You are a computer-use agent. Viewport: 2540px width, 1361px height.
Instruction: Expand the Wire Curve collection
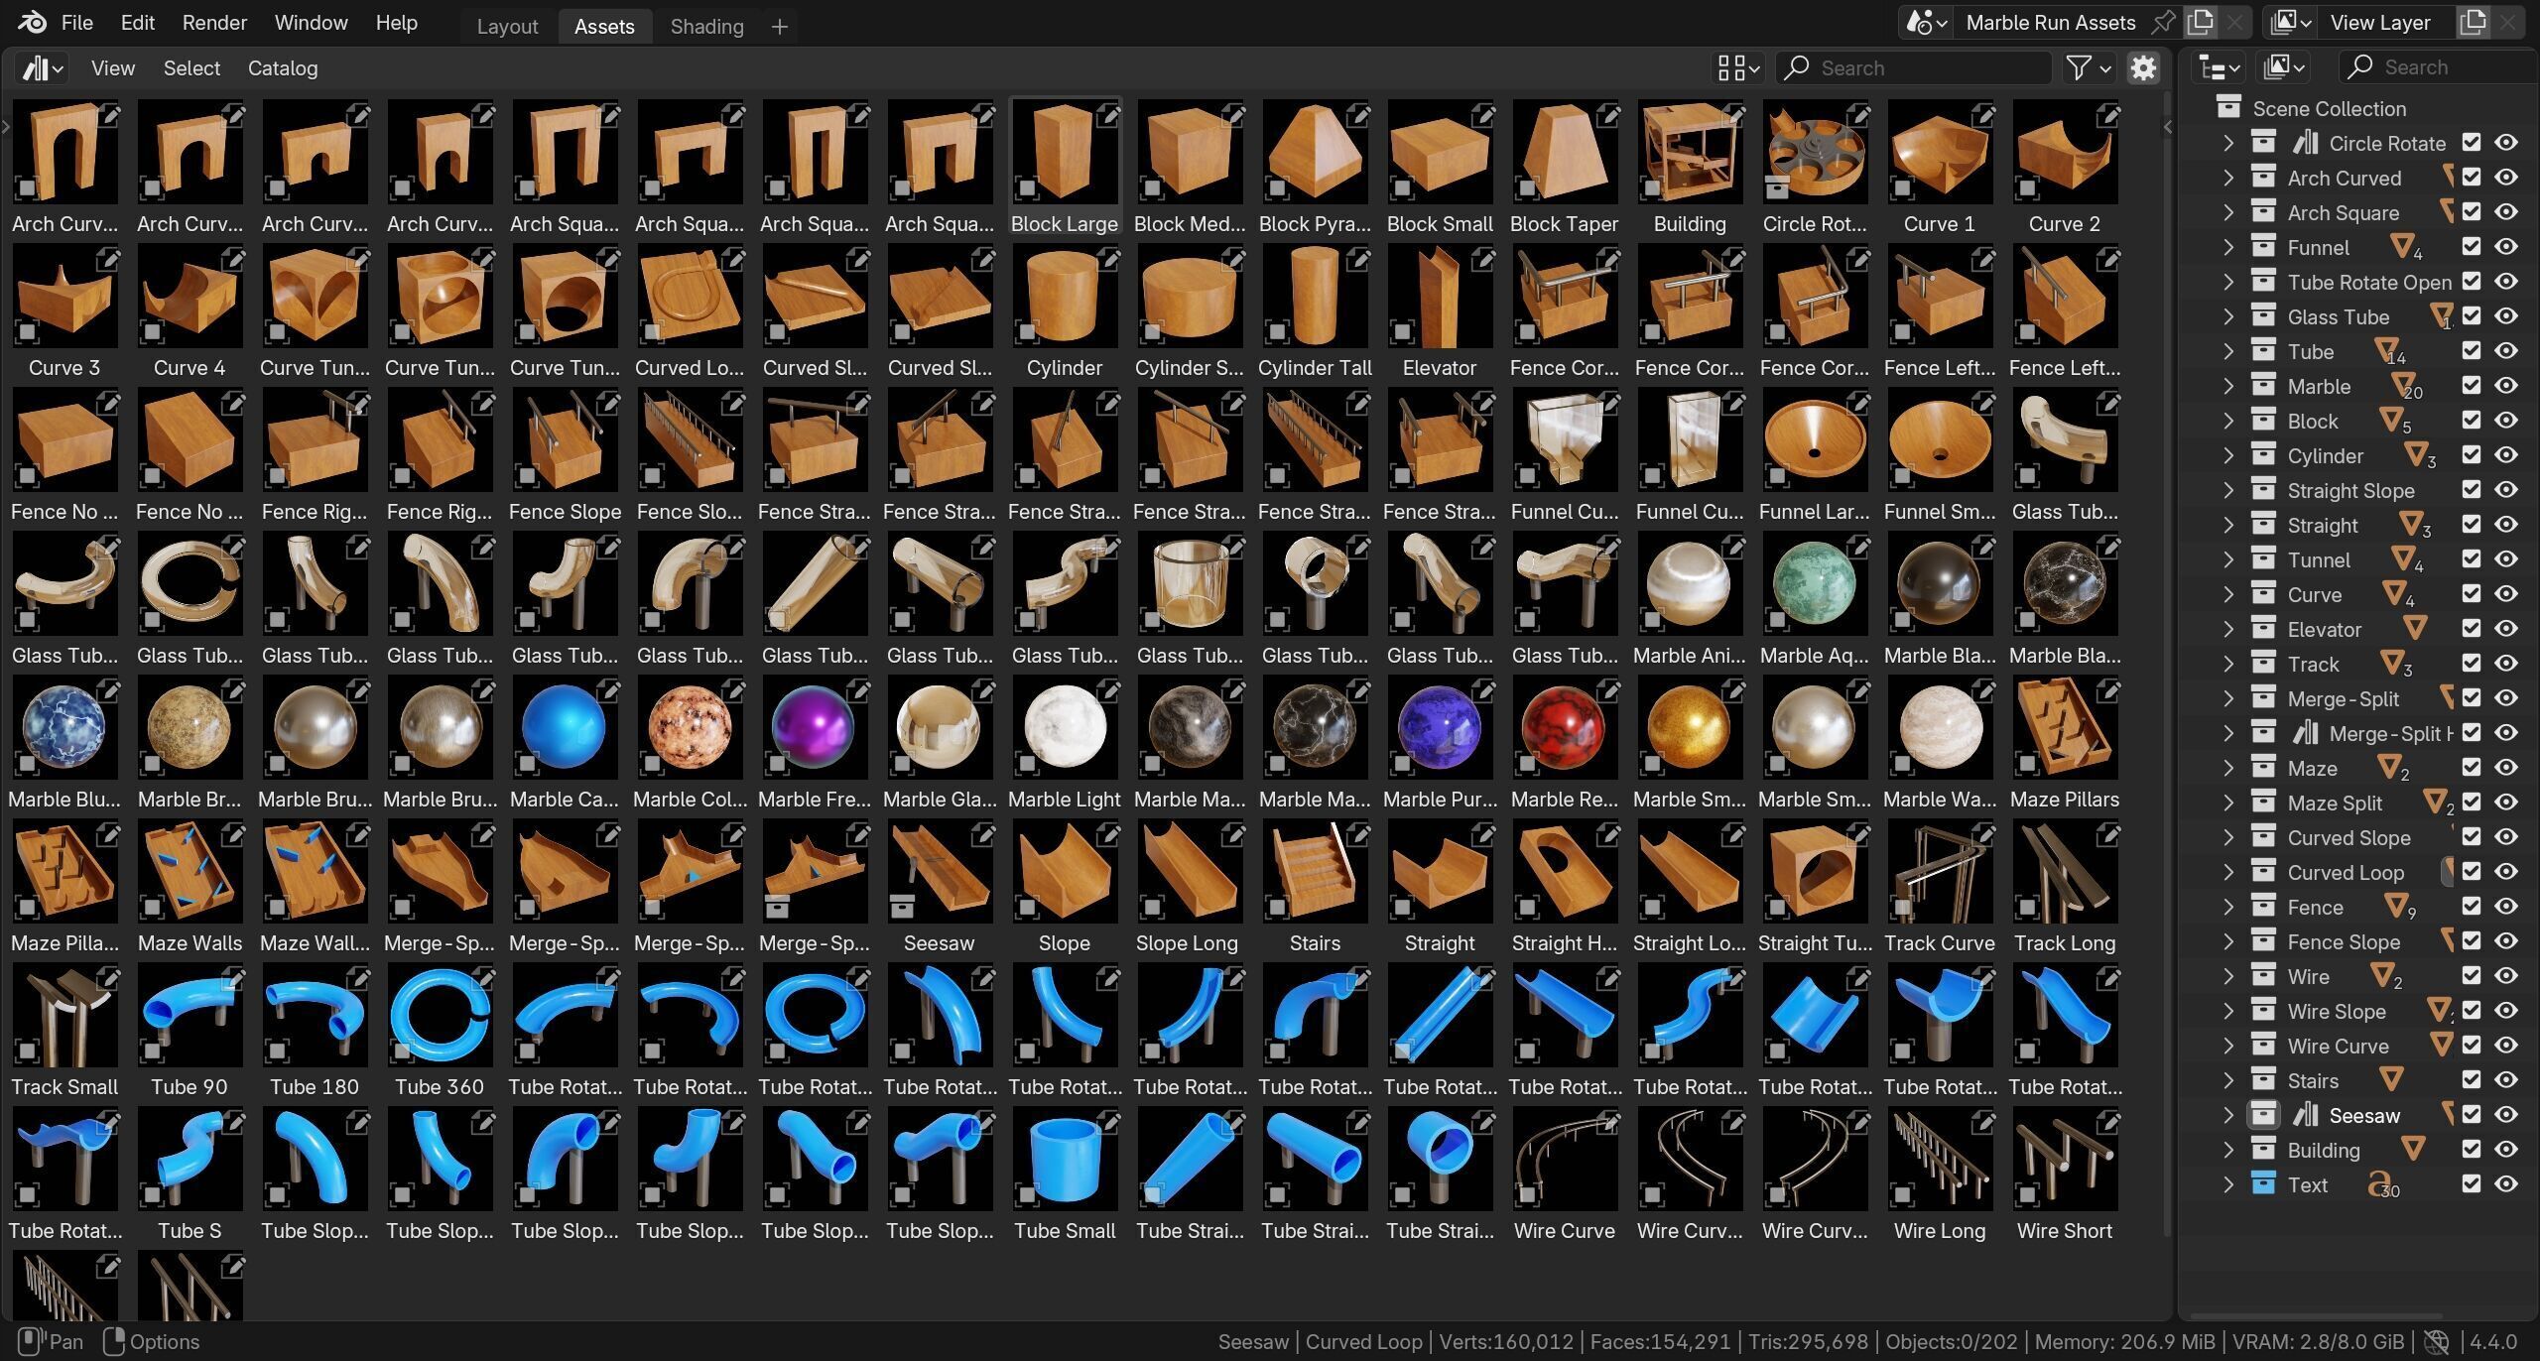(2228, 1046)
